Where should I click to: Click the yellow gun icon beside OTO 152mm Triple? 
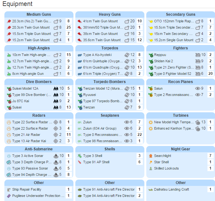coord(151,21)
